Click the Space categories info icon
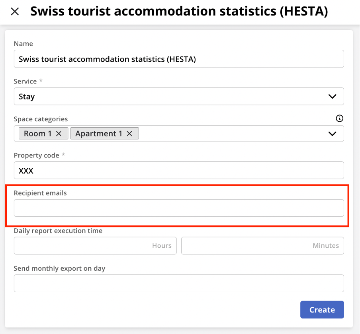The image size is (360, 334). pos(339,118)
